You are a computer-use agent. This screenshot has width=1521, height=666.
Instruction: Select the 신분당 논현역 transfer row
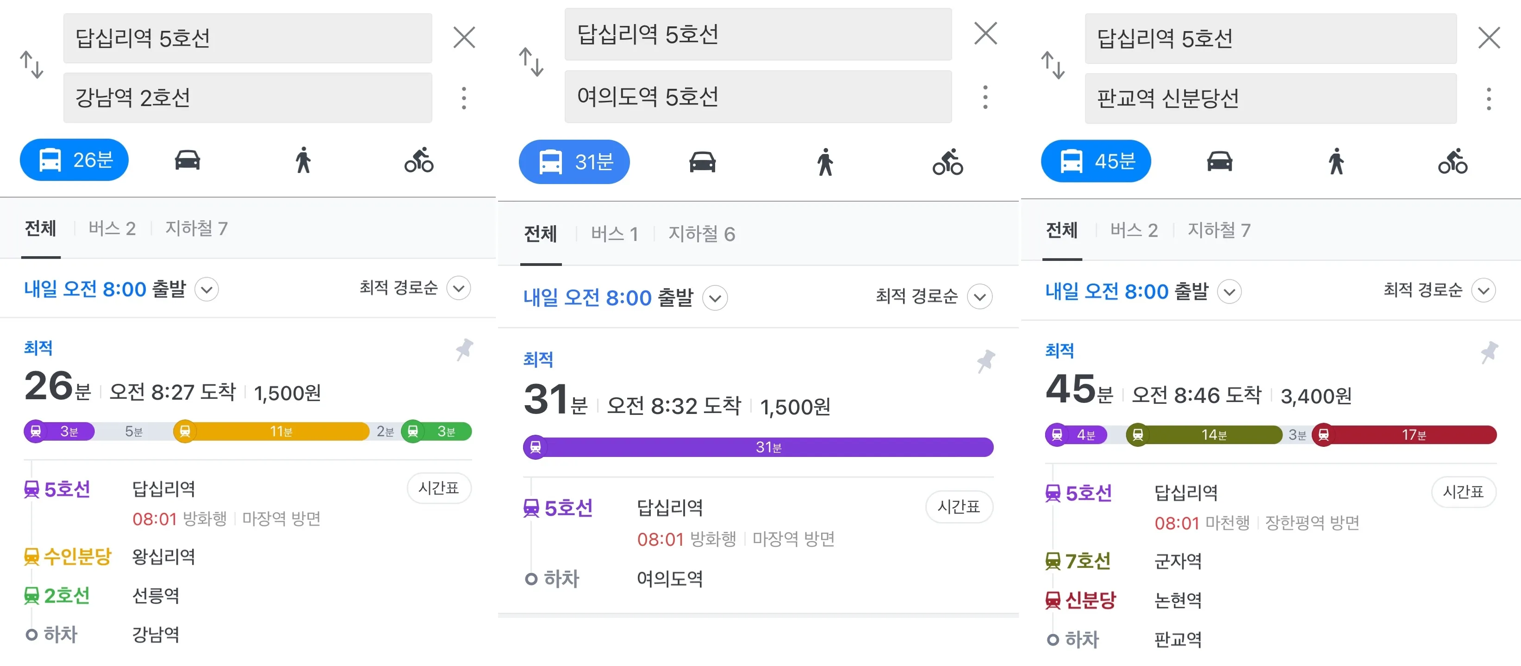tap(1123, 600)
